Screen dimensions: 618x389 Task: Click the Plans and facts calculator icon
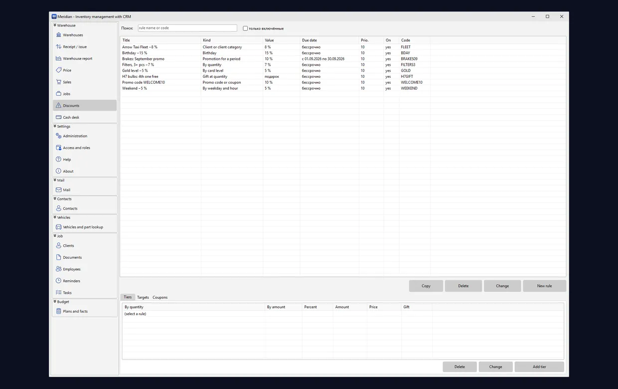(58, 311)
